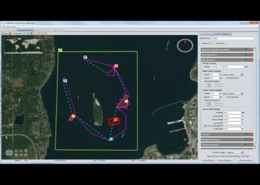
Task: Click the compass ring on the map
Action: (x=185, y=45)
